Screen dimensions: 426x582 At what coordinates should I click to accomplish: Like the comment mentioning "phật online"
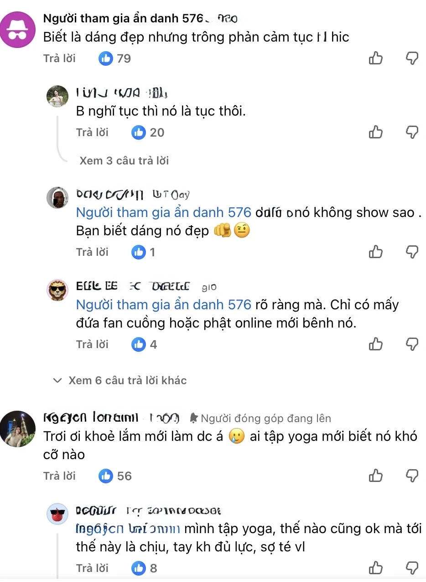pyautogui.click(x=375, y=344)
